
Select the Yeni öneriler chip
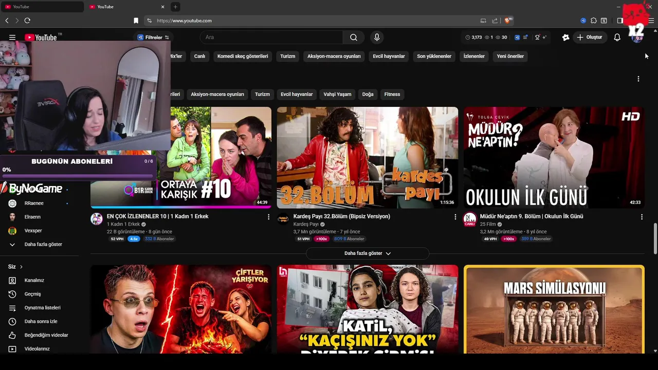510,56
